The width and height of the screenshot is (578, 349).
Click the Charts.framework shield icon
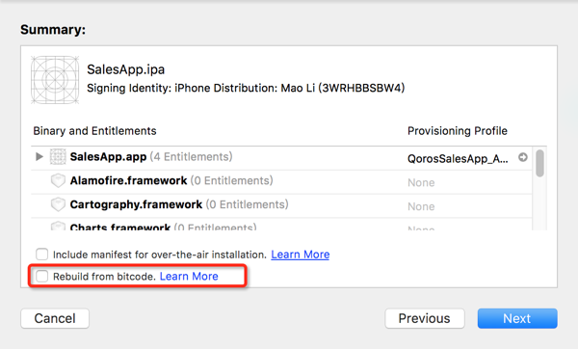[x=58, y=226]
